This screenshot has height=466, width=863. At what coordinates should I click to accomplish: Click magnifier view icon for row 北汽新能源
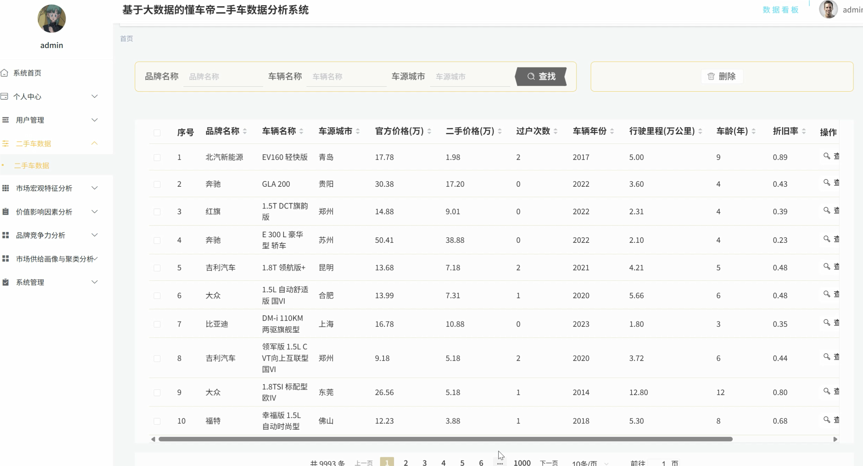826,156
